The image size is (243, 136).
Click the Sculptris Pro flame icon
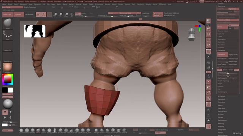coord(72,15)
